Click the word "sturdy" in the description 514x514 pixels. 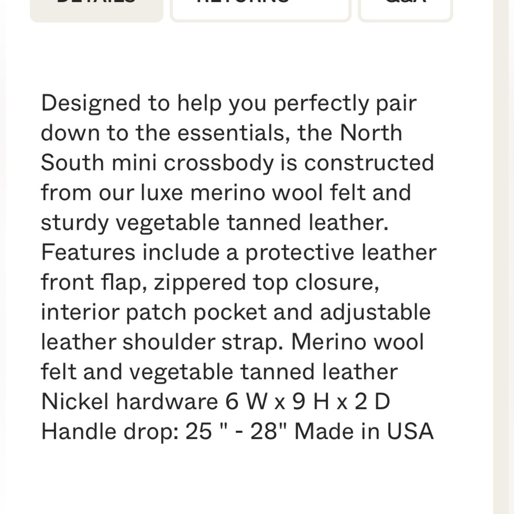pyautogui.click(x=75, y=223)
